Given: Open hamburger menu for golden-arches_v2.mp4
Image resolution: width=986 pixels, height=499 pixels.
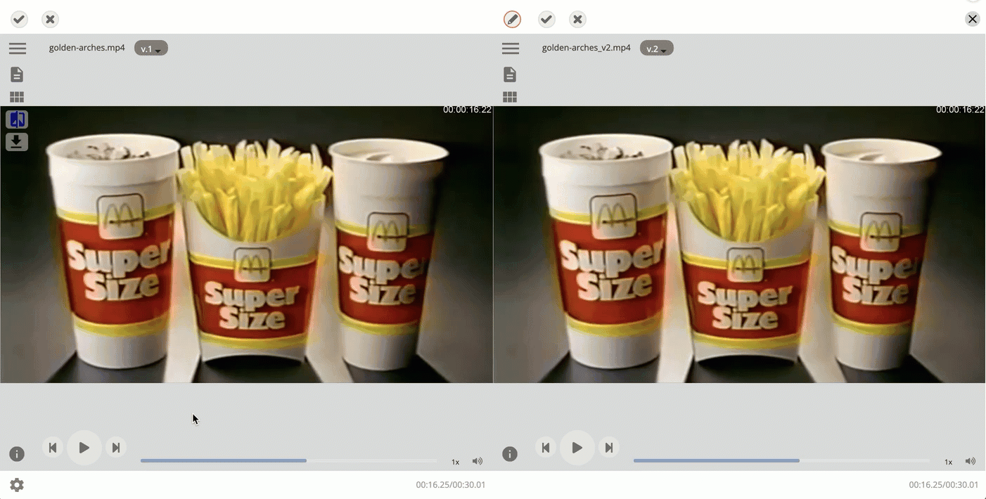Looking at the screenshot, I should 511,48.
